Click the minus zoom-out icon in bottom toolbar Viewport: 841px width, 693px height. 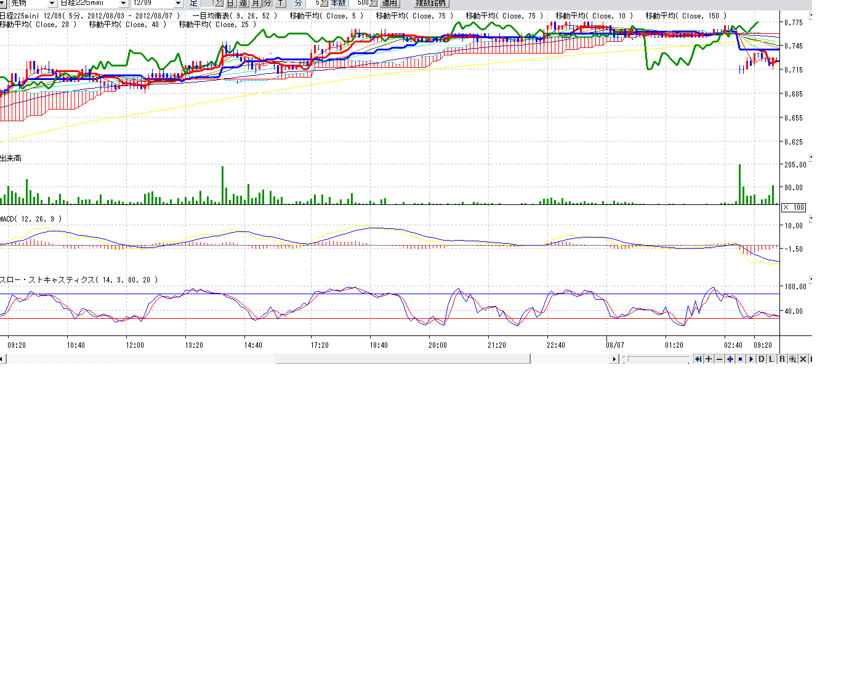[719, 359]
